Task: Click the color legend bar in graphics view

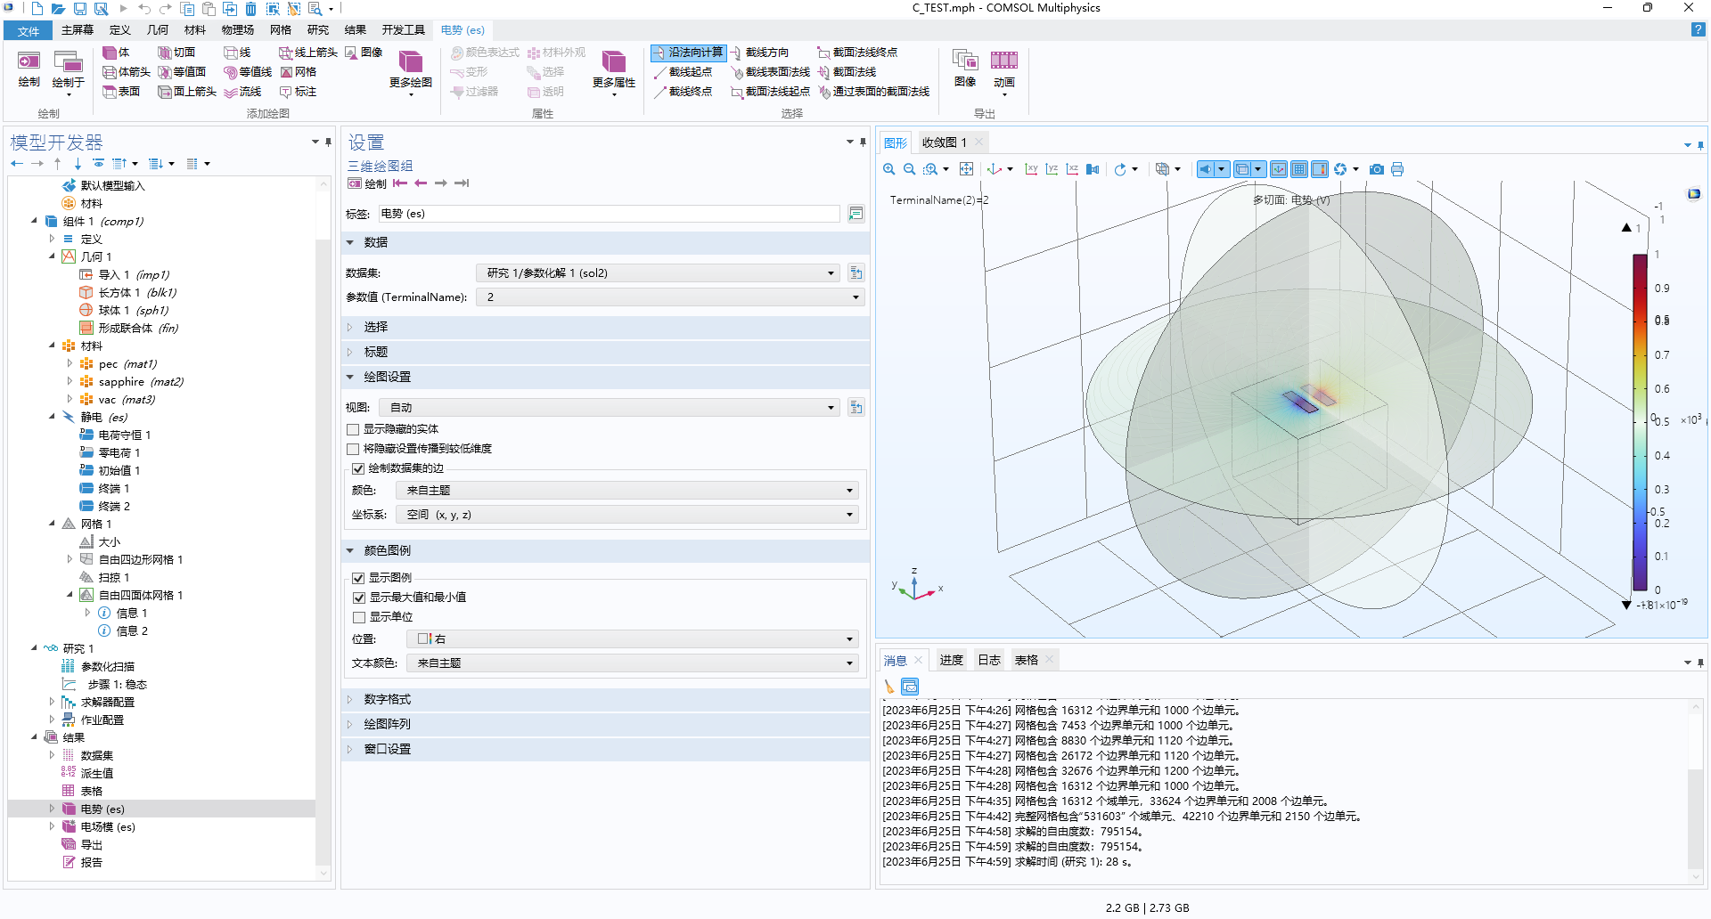Action: point(1640,422)
